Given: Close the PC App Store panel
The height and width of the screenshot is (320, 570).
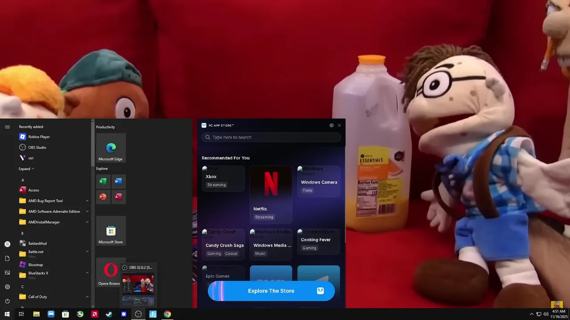Looking at the screenshot, I should pyautogui.click(x=339, y=125).
